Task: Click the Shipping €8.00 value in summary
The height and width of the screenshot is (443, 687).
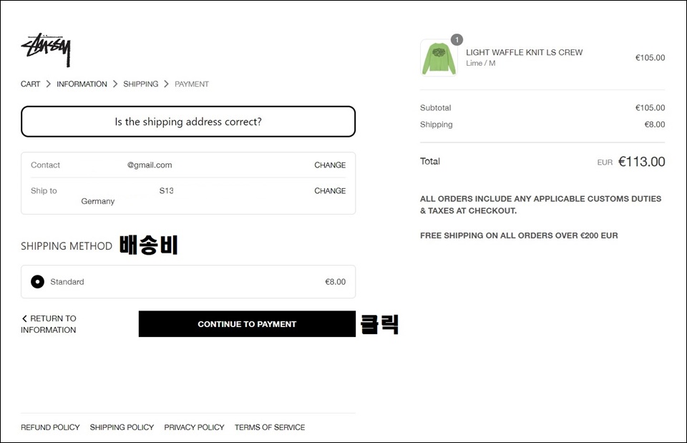Action: click(x=655, y=125)
